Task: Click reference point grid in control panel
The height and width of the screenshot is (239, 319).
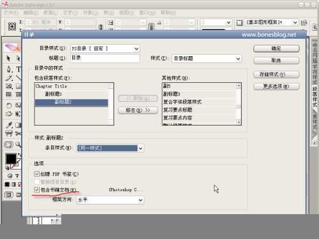Action: coord(12,26)
